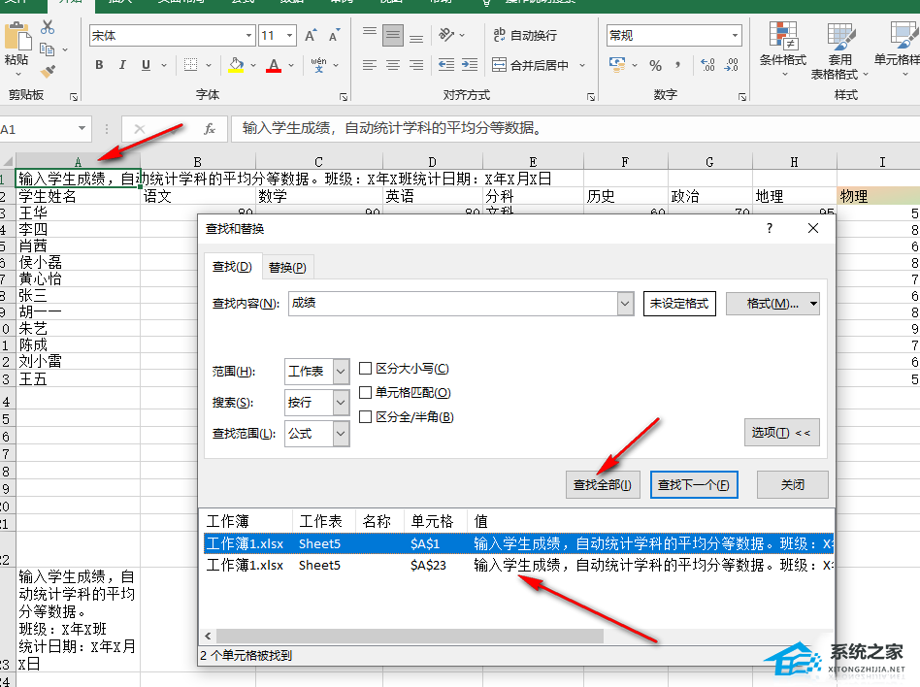Enable 区分全/半角 checkbox
The image size is (920, 687).
click(365, 416)
